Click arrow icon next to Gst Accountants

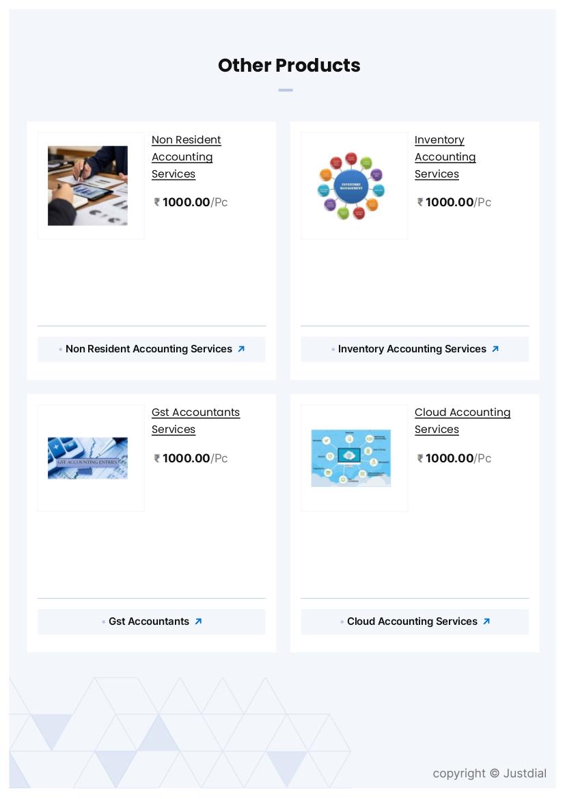tap(198, 621)
